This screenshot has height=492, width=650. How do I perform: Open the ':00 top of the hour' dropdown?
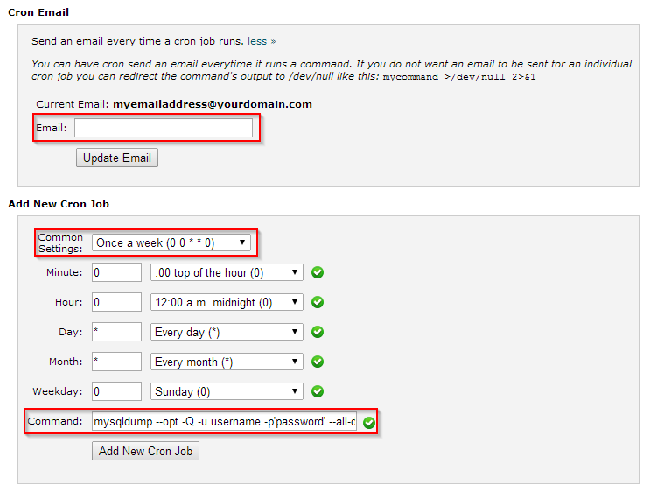[x=227, y=272]
